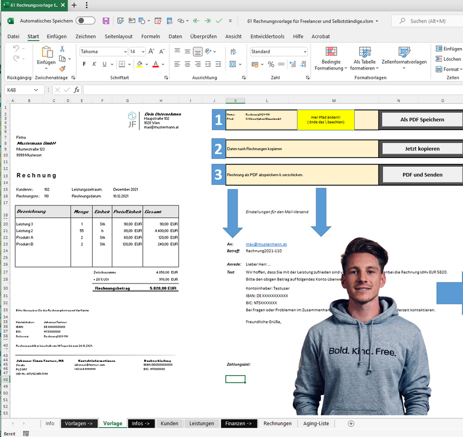The height and width of the screenshot is (437, 463).
Task: Increase font size with the large A icon
Action: 152,52
